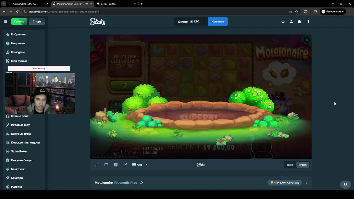
Task: Click the slot's spin stop button
Action: tap(261, 147)
